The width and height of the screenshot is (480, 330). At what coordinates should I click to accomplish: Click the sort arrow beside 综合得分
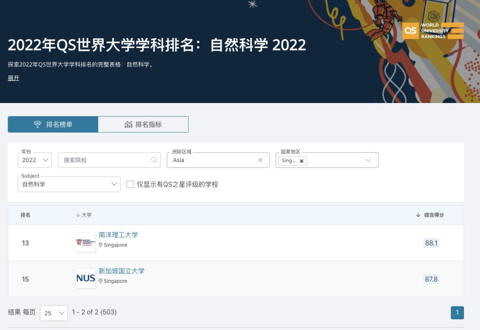click(418, 215)
